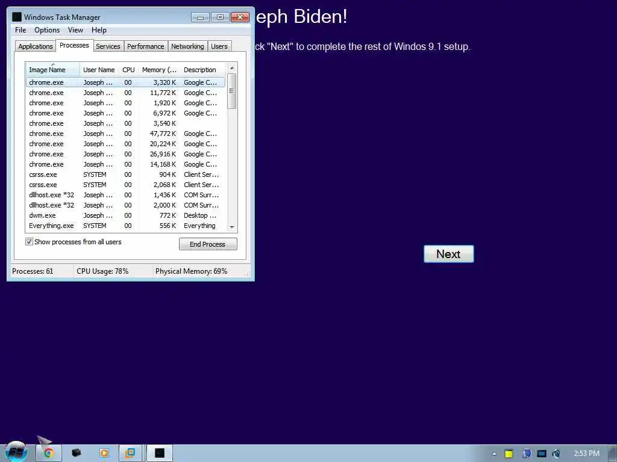The width and height of the screenshot is (617, 462).
Task: Switch to the Performance tab
Action: pyautogui.click(x=145, y=46)
